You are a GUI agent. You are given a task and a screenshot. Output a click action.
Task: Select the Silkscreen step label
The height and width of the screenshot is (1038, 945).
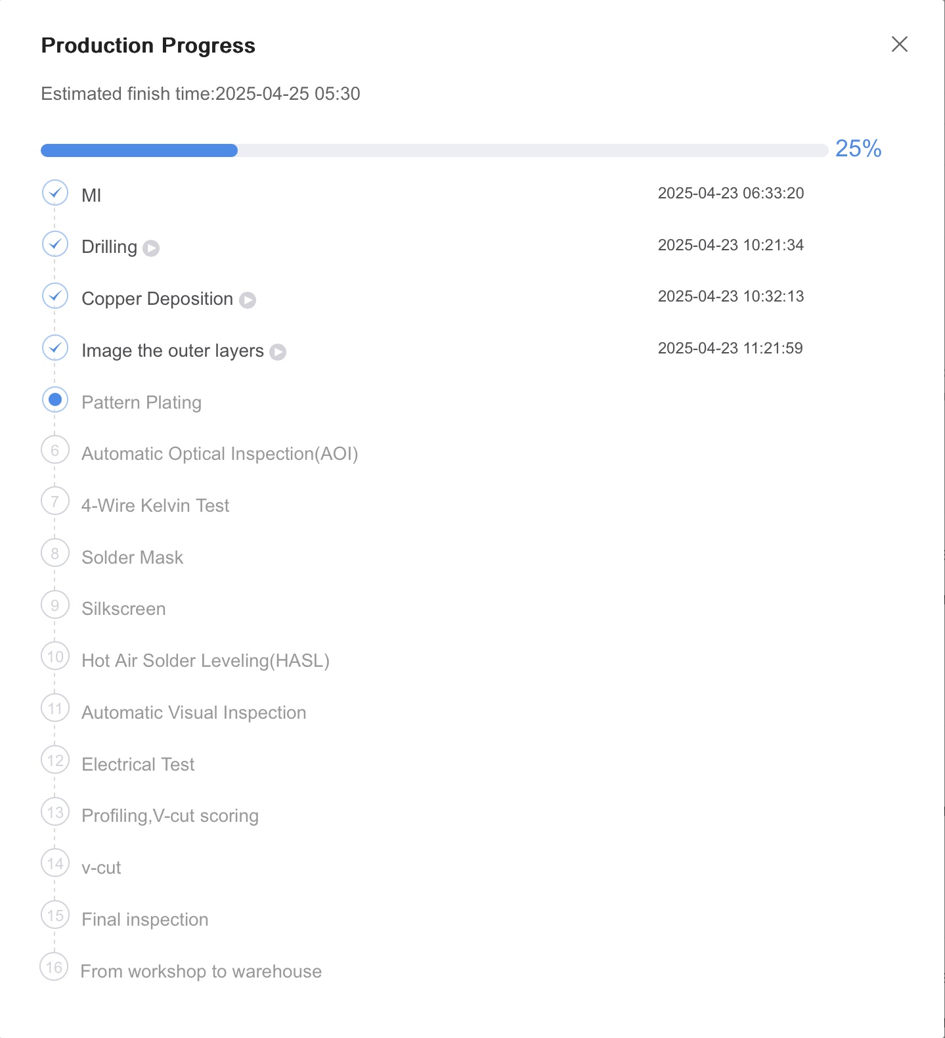click(x=123, y=609)
